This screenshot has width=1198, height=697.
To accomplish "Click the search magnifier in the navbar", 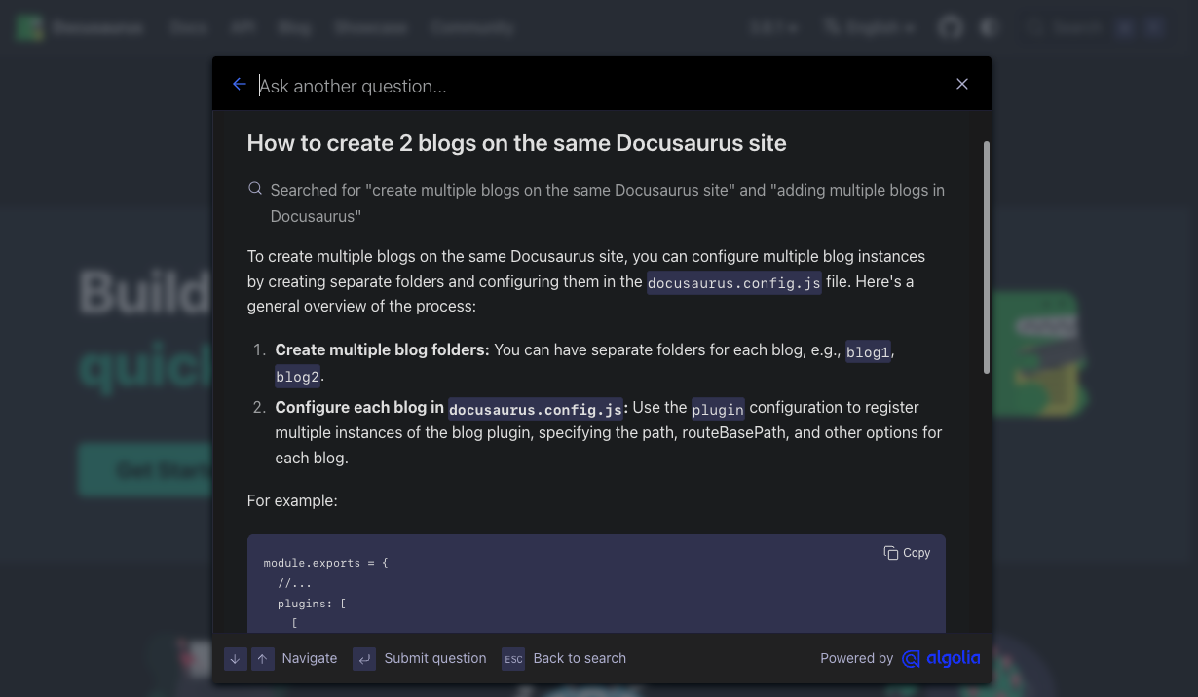I will (x=1034, y=27).
